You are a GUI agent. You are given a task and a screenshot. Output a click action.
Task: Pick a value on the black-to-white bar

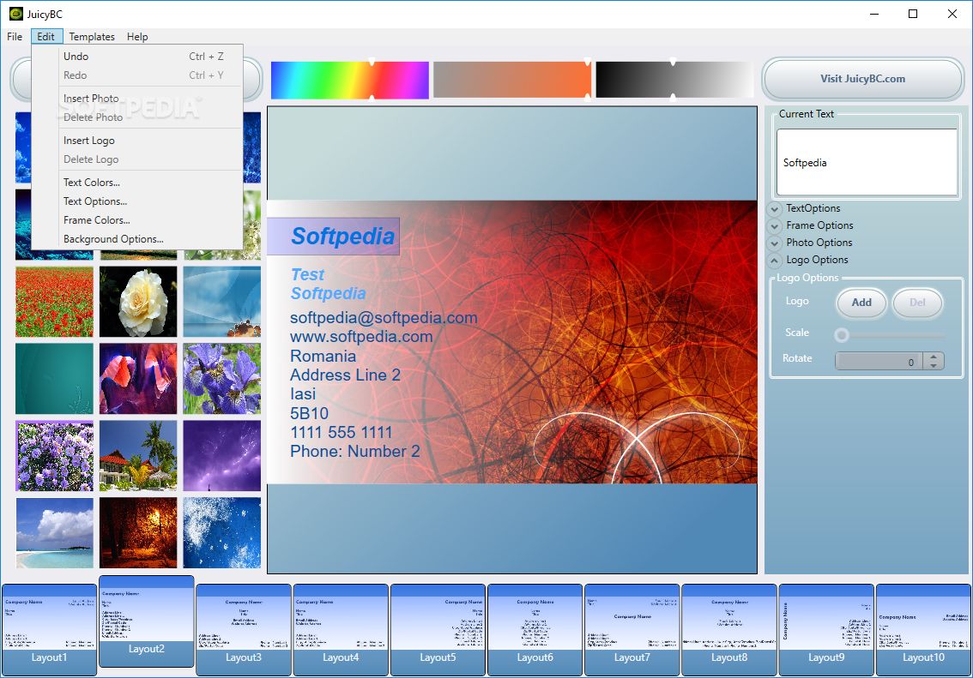pos(674,80)
